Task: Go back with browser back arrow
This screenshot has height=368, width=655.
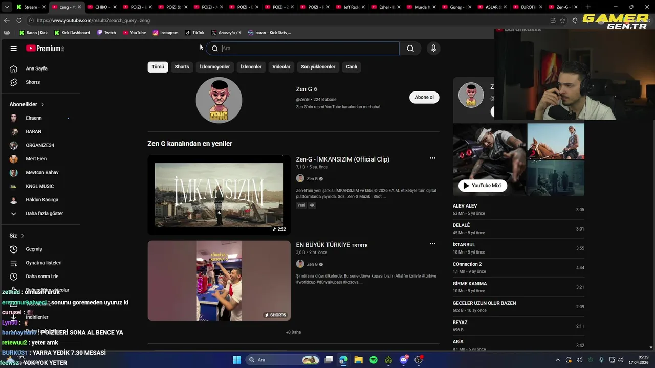Action: click(7, 20)
